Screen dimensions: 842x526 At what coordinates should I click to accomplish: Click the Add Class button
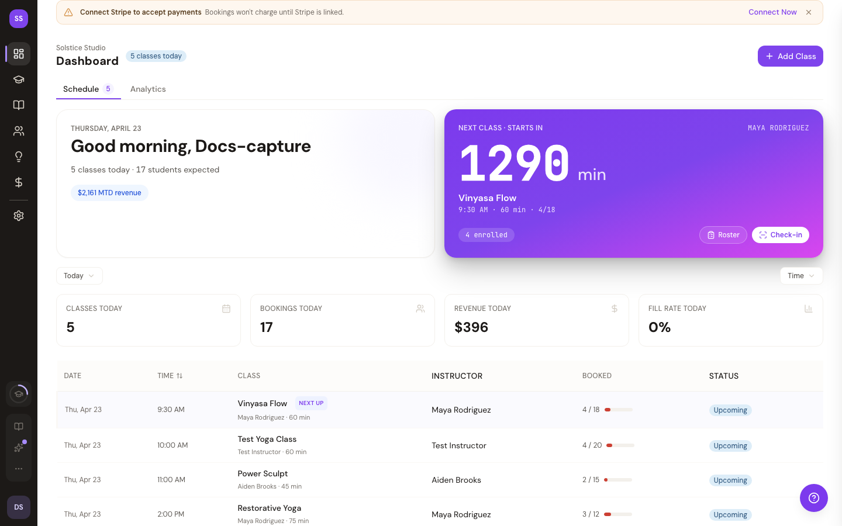click(x=790, y=56)
